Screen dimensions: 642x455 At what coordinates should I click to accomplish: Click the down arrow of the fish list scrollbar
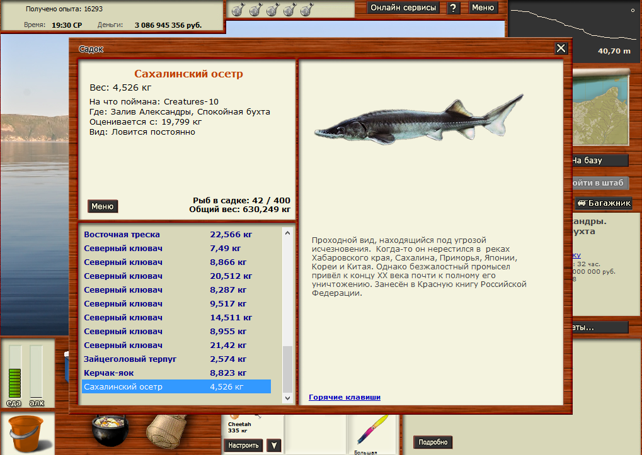(x=287, y=398)
